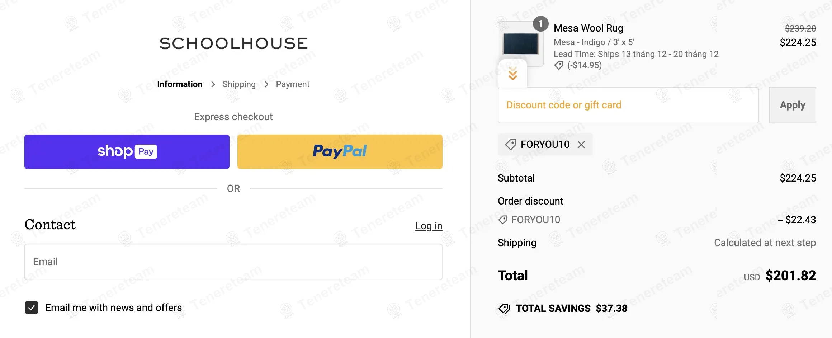
Task: Click the Log in link
Action: click(x=429, y=226)
